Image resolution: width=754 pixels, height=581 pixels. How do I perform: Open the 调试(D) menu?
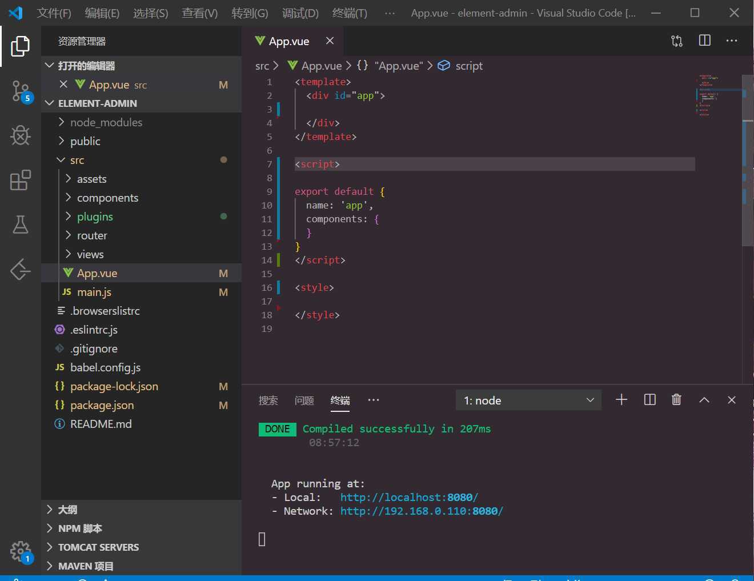tap(300, 13)
